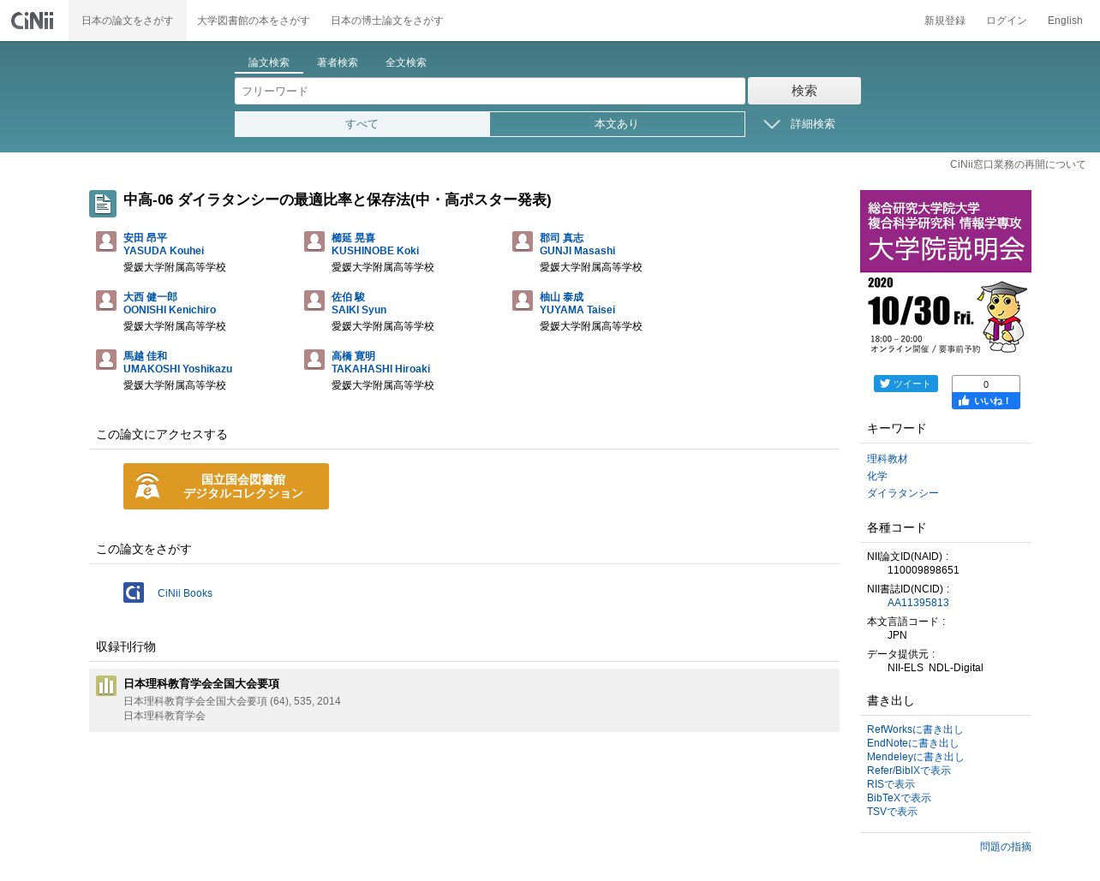Click the author avatar icon next to OONISHI Kenichiro
Screen dimensions: 1100x881
(106, 301)
